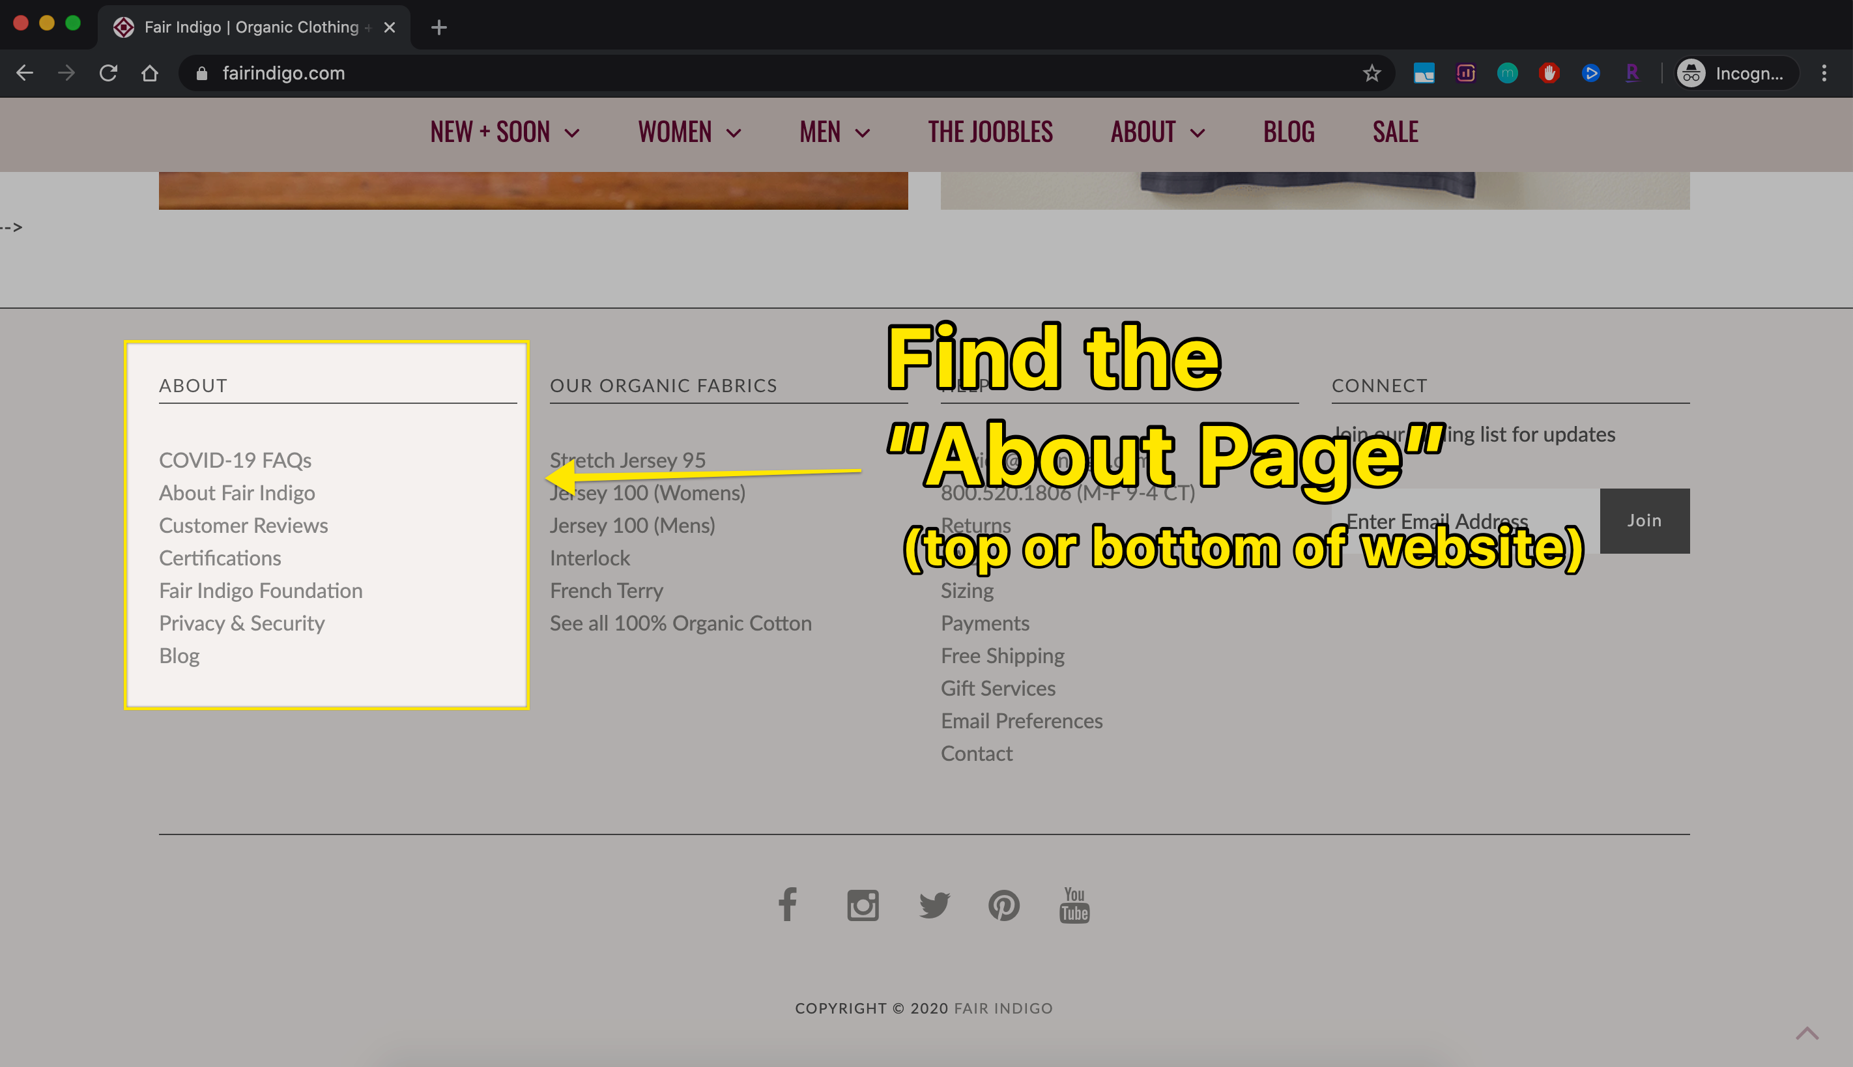Click the browser back arrow
This screenshot has height=1067, width=1853.
point(25,72)
